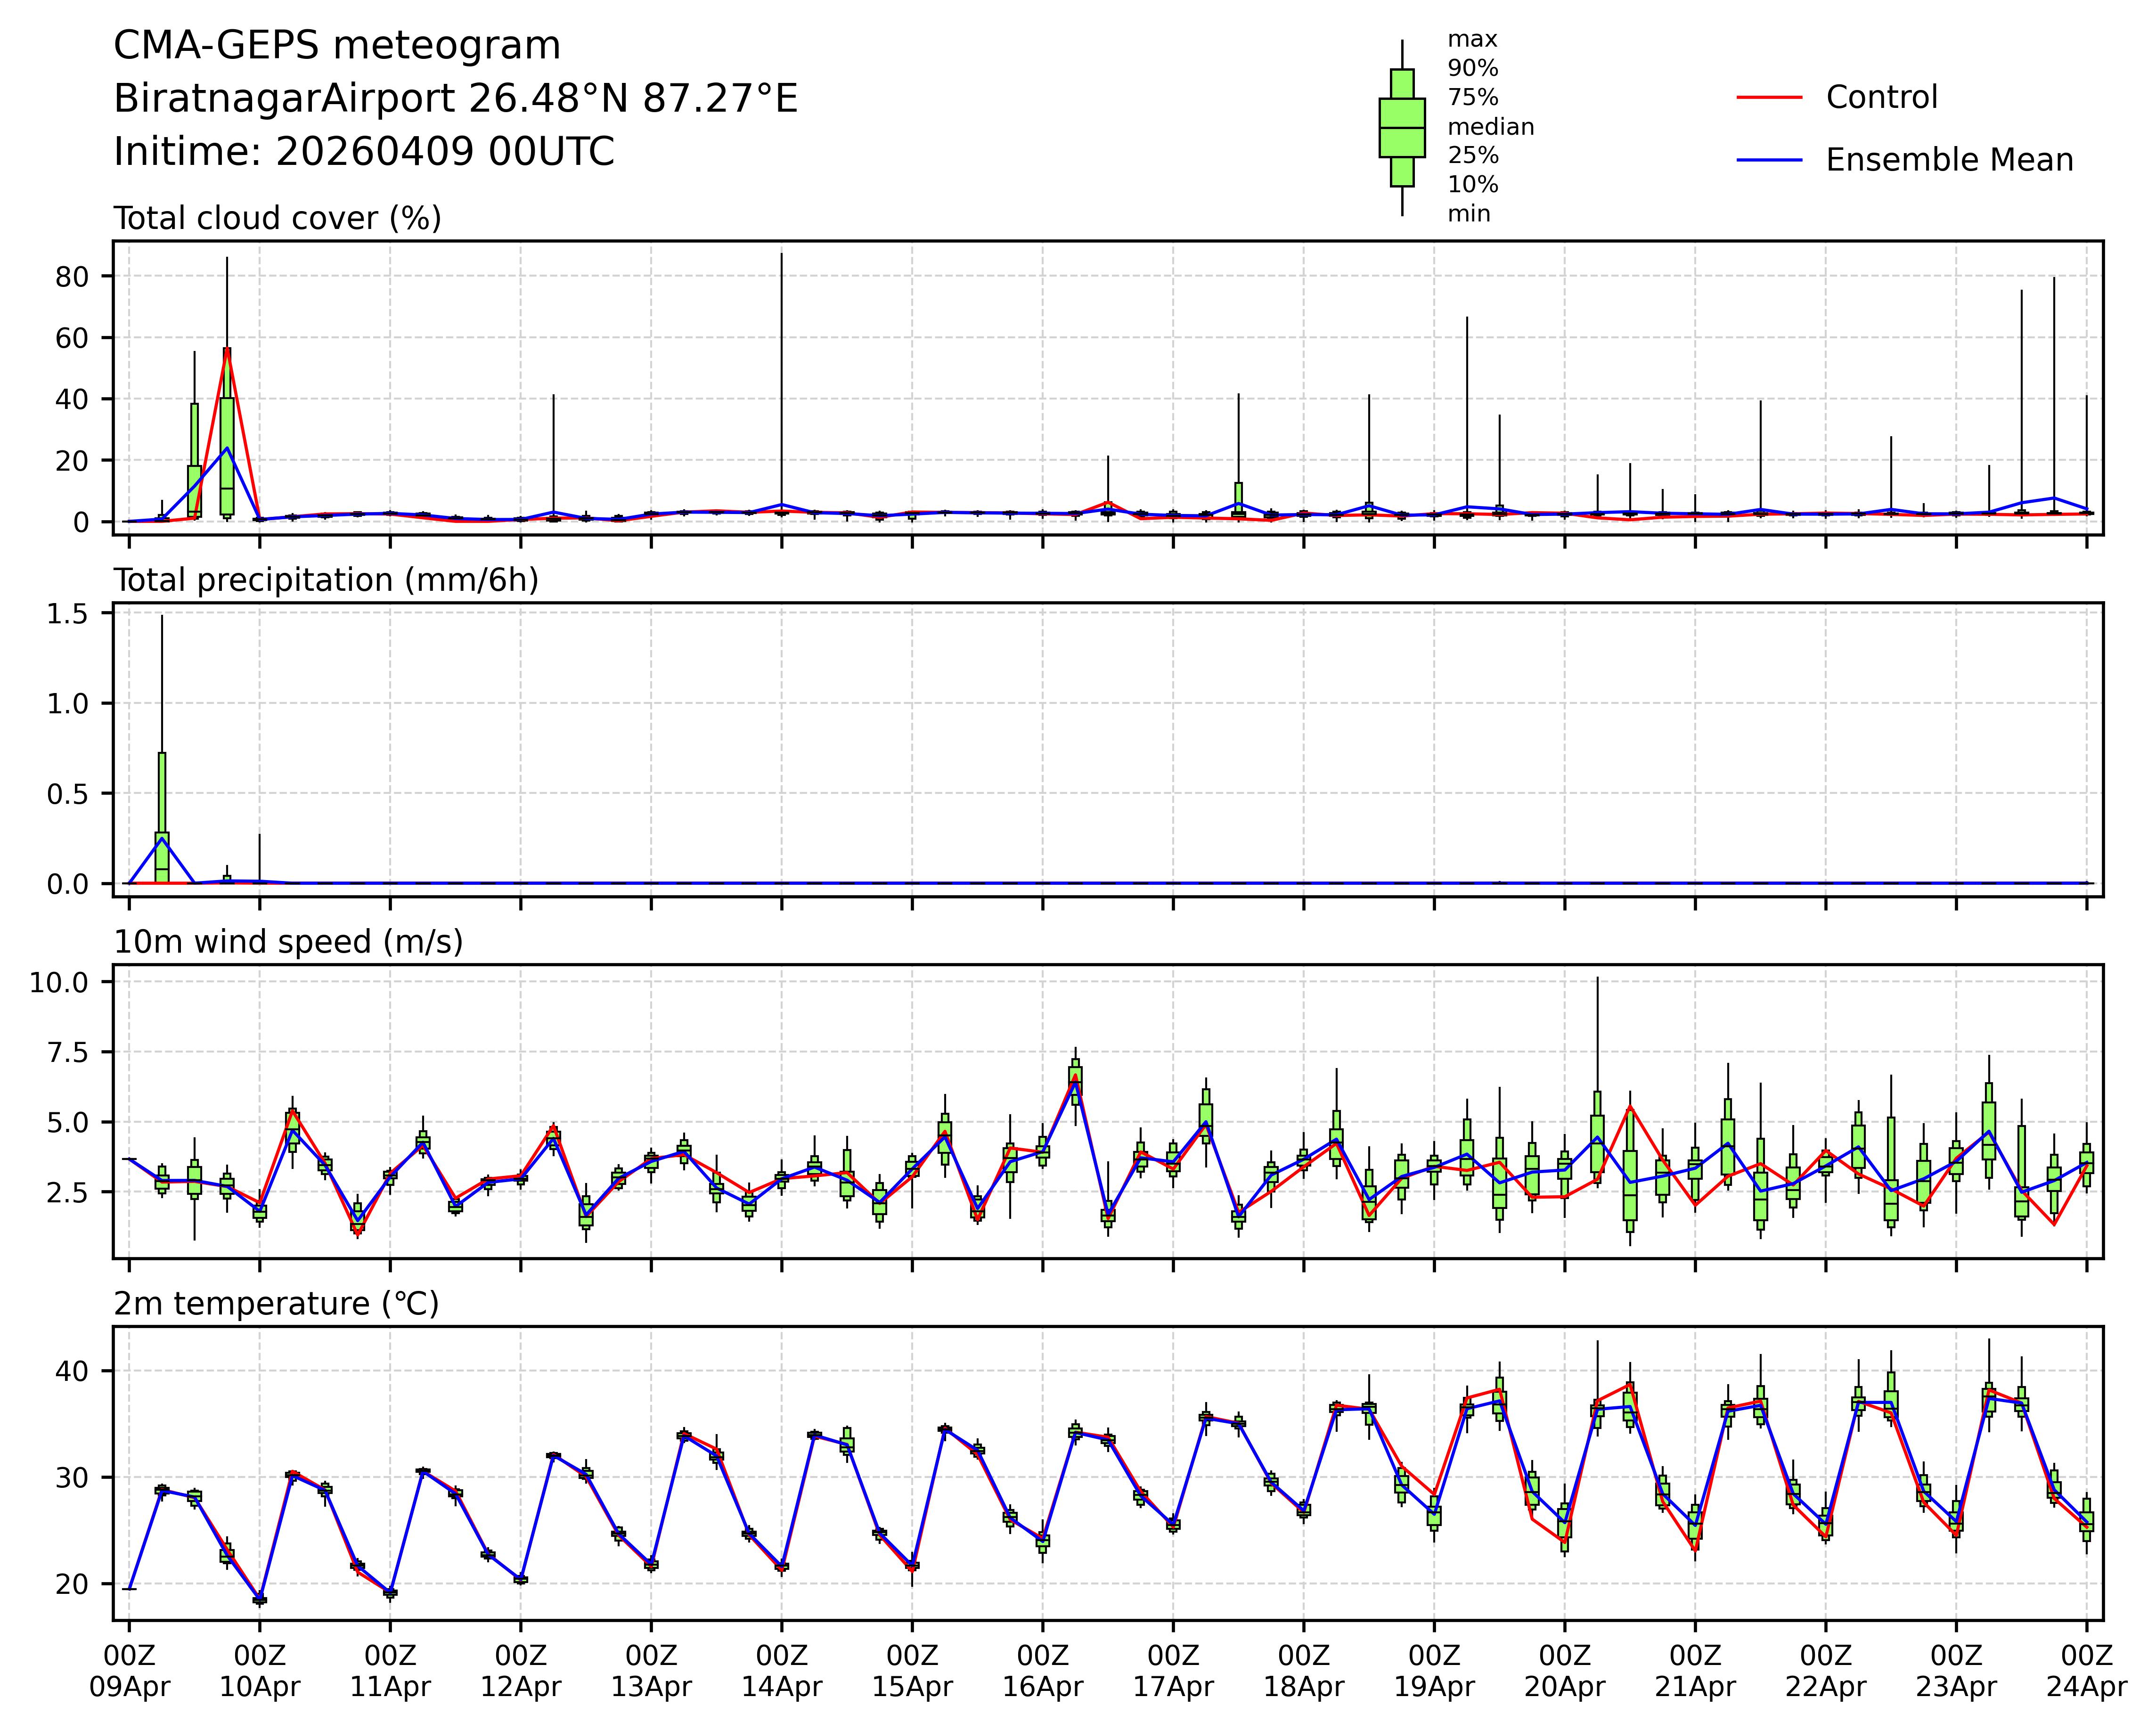Click the Total precipitation panel title
Image resolution: width=2156 pixels, height=1730 pixels.
coord(326,580)
